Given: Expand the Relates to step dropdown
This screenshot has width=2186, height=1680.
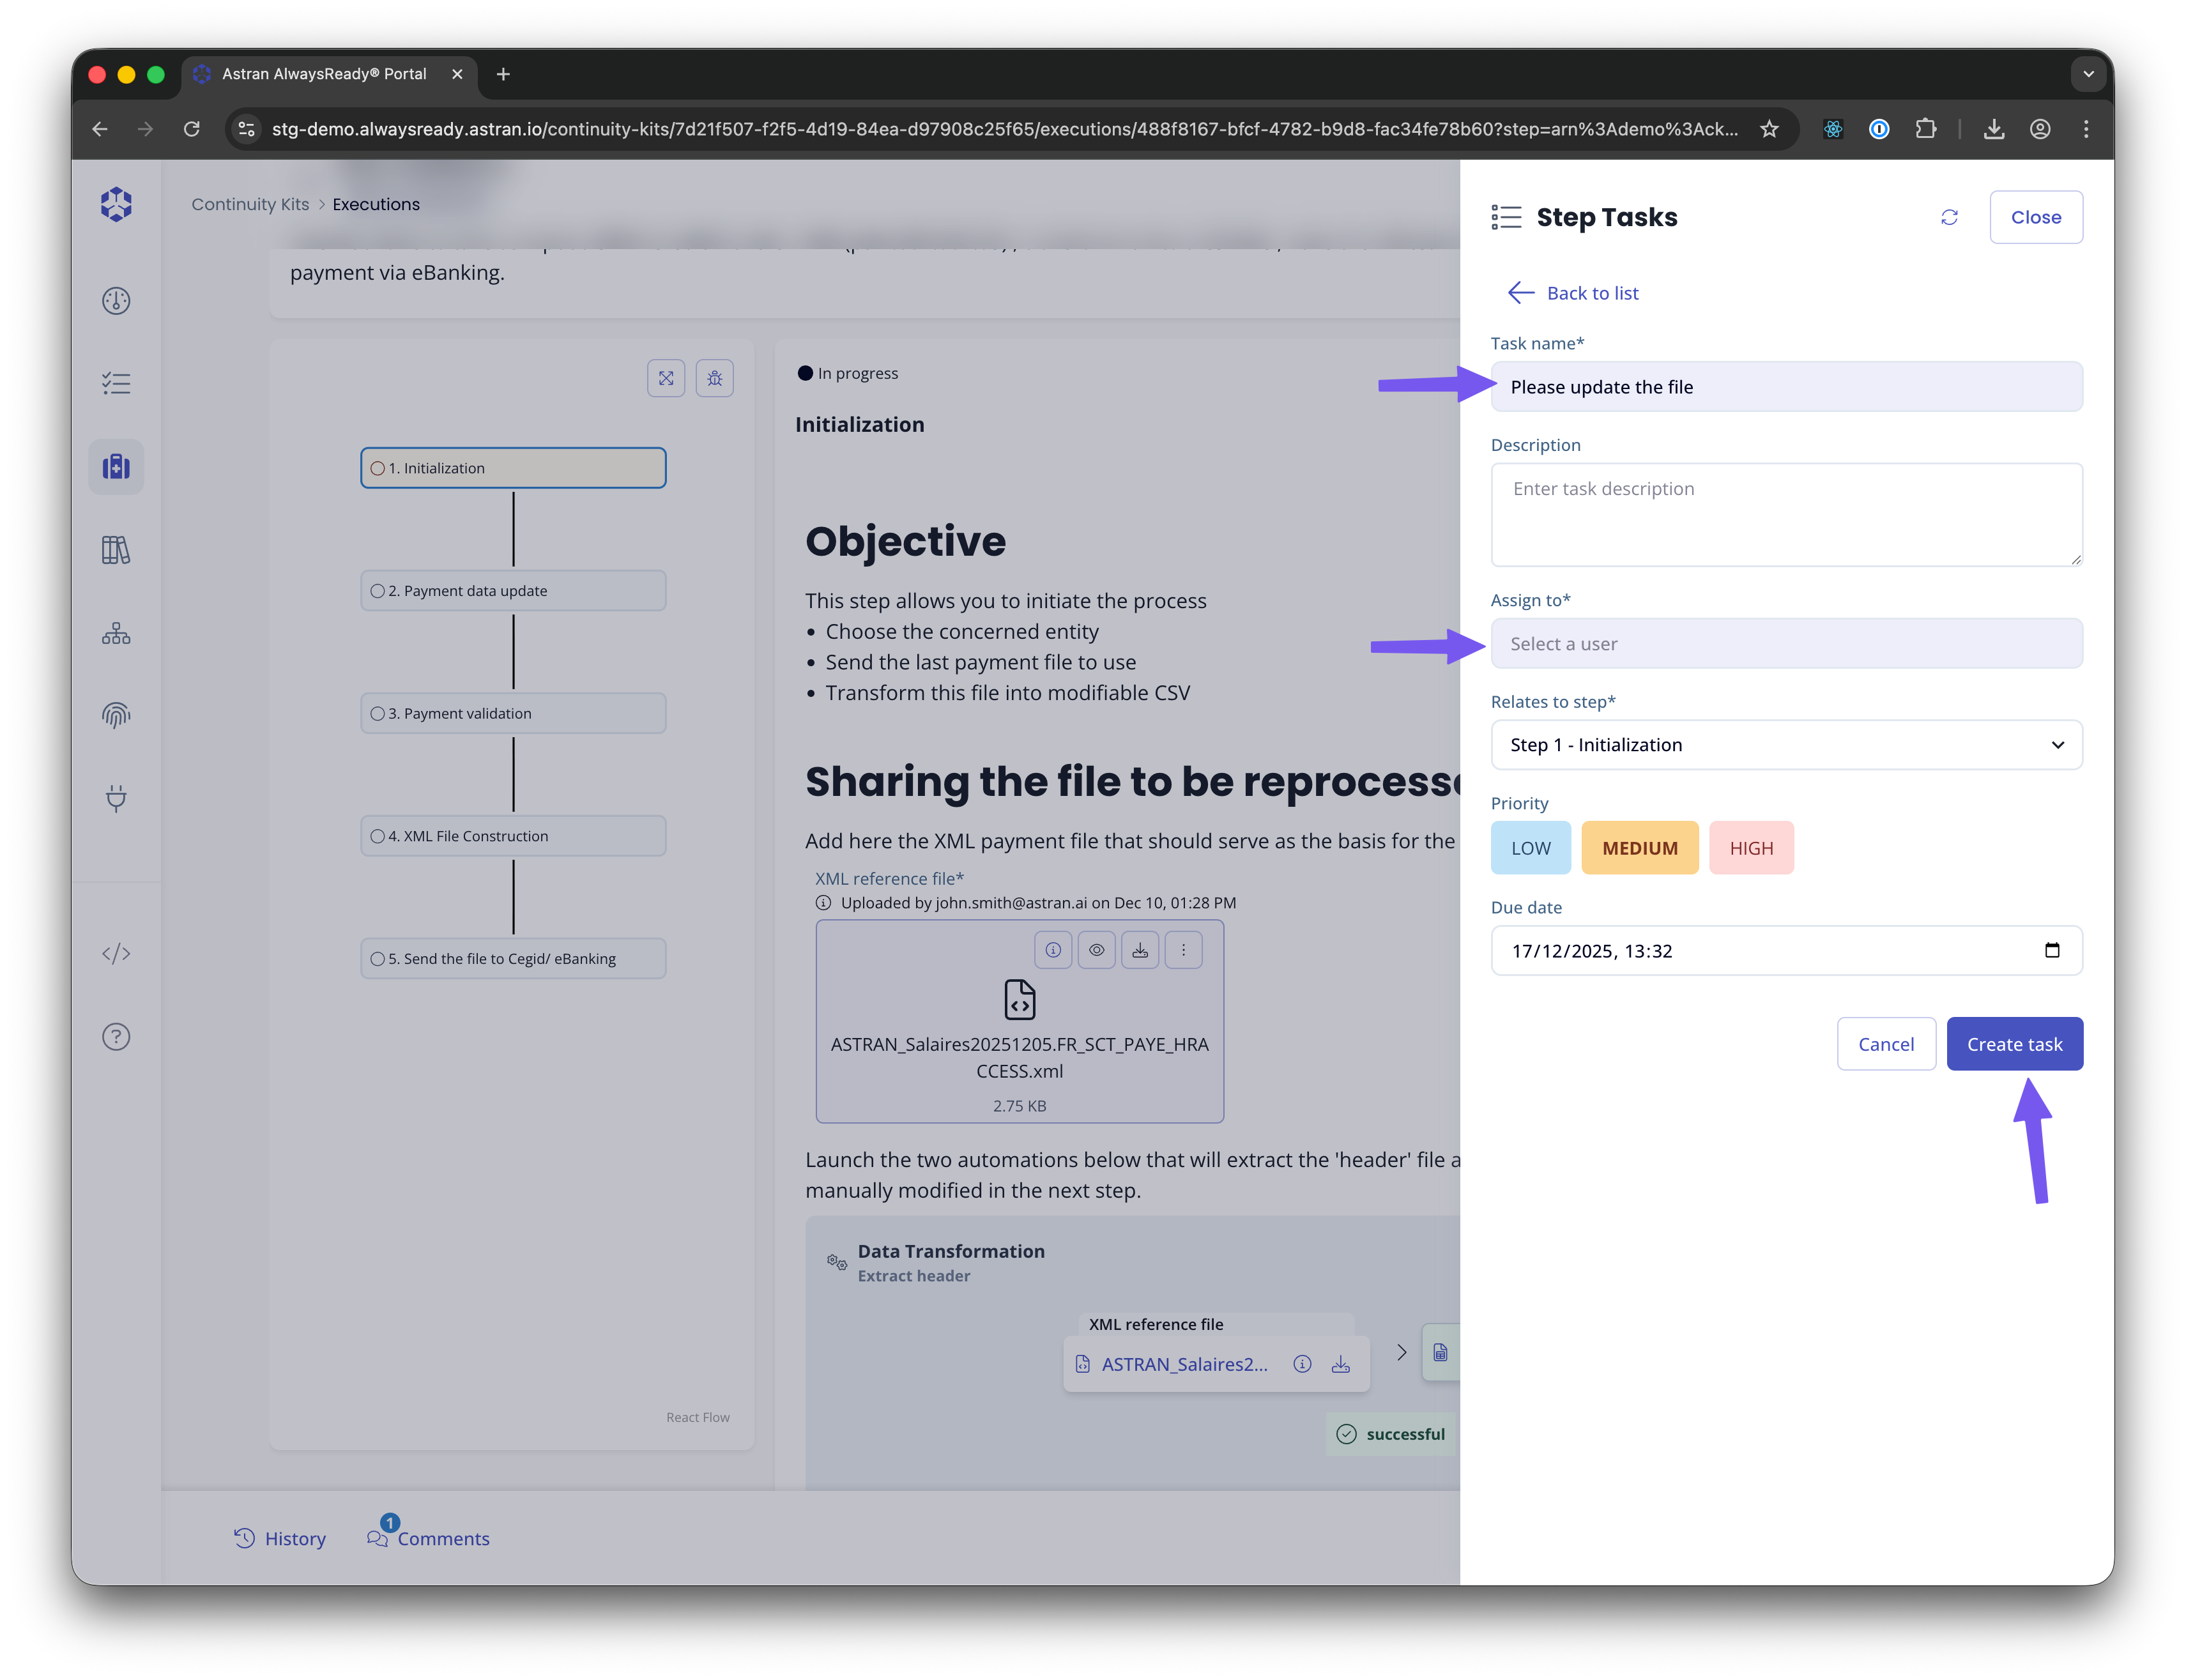Looking at the screenshot, I should tap(1786, 745).
